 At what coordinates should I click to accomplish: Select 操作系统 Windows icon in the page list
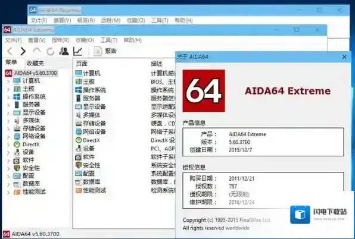(79, 90)
